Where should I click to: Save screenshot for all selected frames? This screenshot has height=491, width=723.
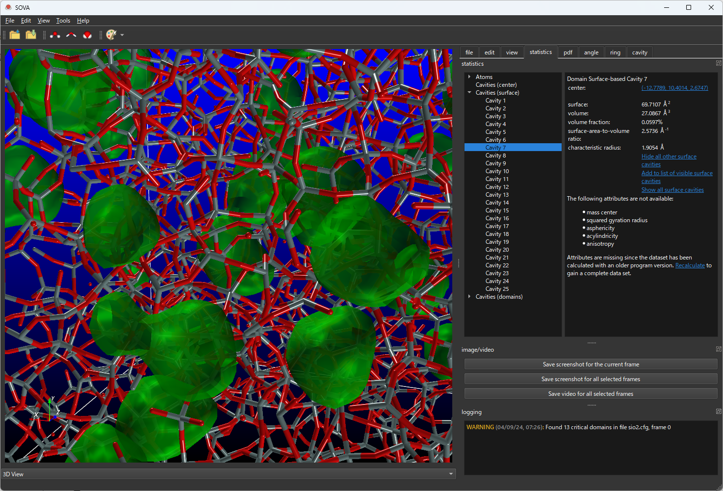click(591, 379)
